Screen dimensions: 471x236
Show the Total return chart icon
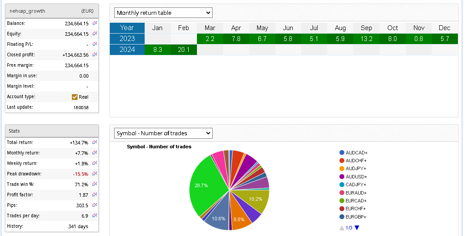pos(95,142)
